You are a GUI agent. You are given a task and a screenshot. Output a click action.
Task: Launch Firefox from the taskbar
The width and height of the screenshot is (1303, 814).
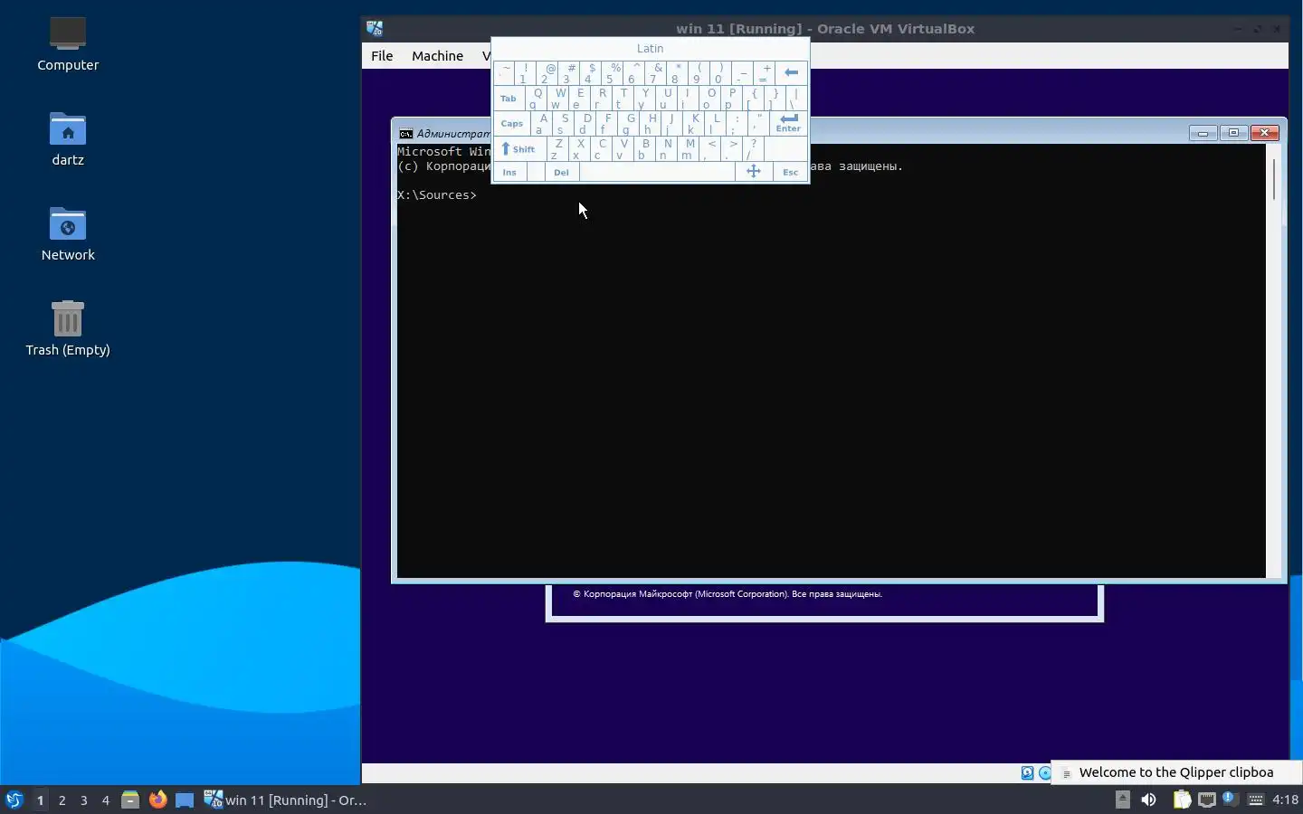pos(157,800)
